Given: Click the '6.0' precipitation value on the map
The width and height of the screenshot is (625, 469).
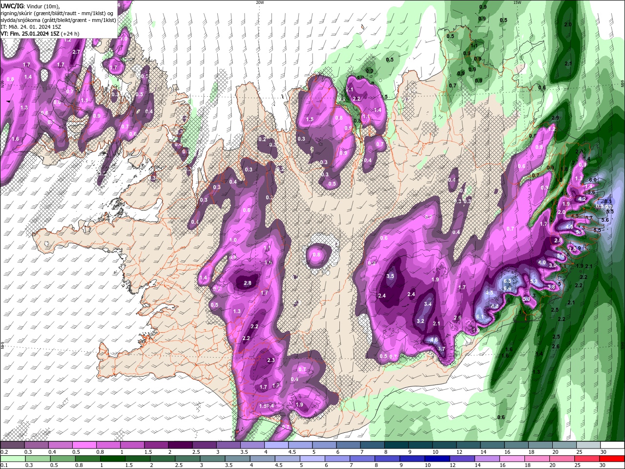Looking at the screenshot, I should coord(593,180).
